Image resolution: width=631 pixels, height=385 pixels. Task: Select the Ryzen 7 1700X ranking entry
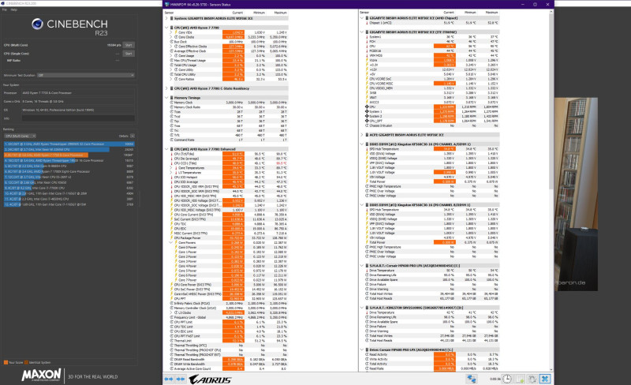tap(69, 171)
